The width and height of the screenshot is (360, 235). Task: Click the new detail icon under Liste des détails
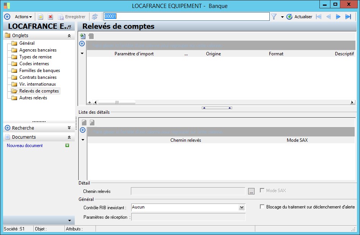coord(84,122)
